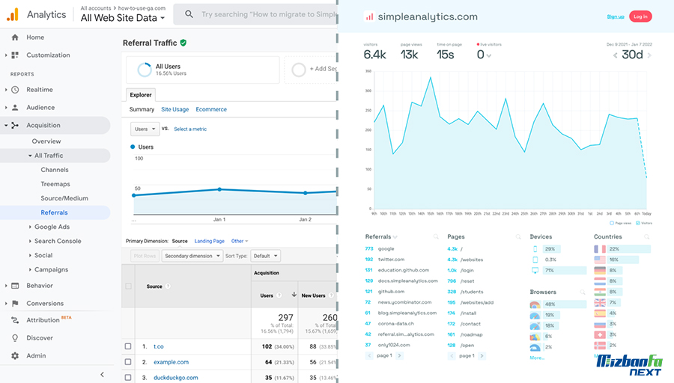Toggle the select-all header checkbox
Screen dimensions: 674x383
pyautogui.click(x=129, y=286)
